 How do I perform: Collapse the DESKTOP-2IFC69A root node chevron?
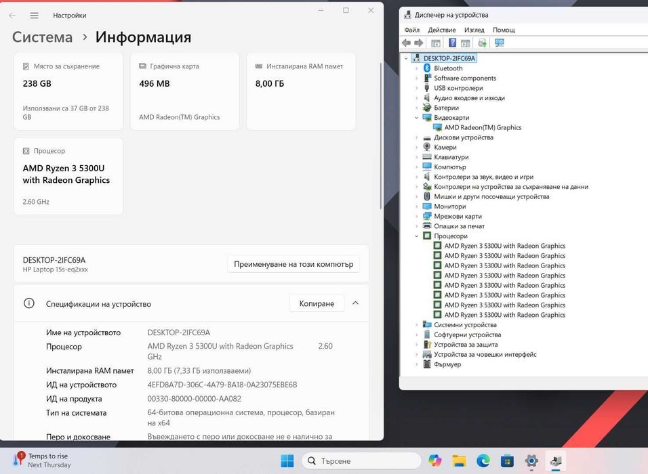[406, 58]
